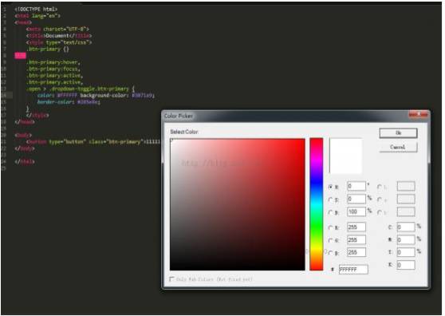
Task: Select the Lab 'a' radio button
Action: (x=380, y=199)
